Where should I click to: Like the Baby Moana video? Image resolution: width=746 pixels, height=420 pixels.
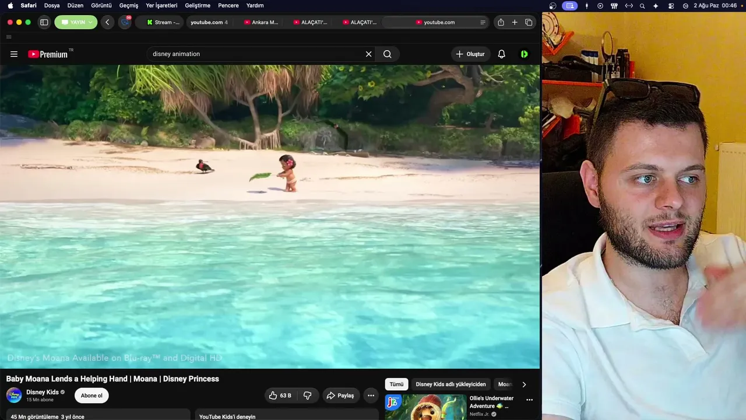click(x=280, y=395)
